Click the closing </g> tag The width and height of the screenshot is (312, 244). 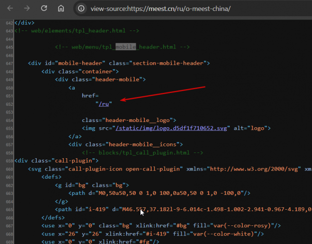click(61, 202)
